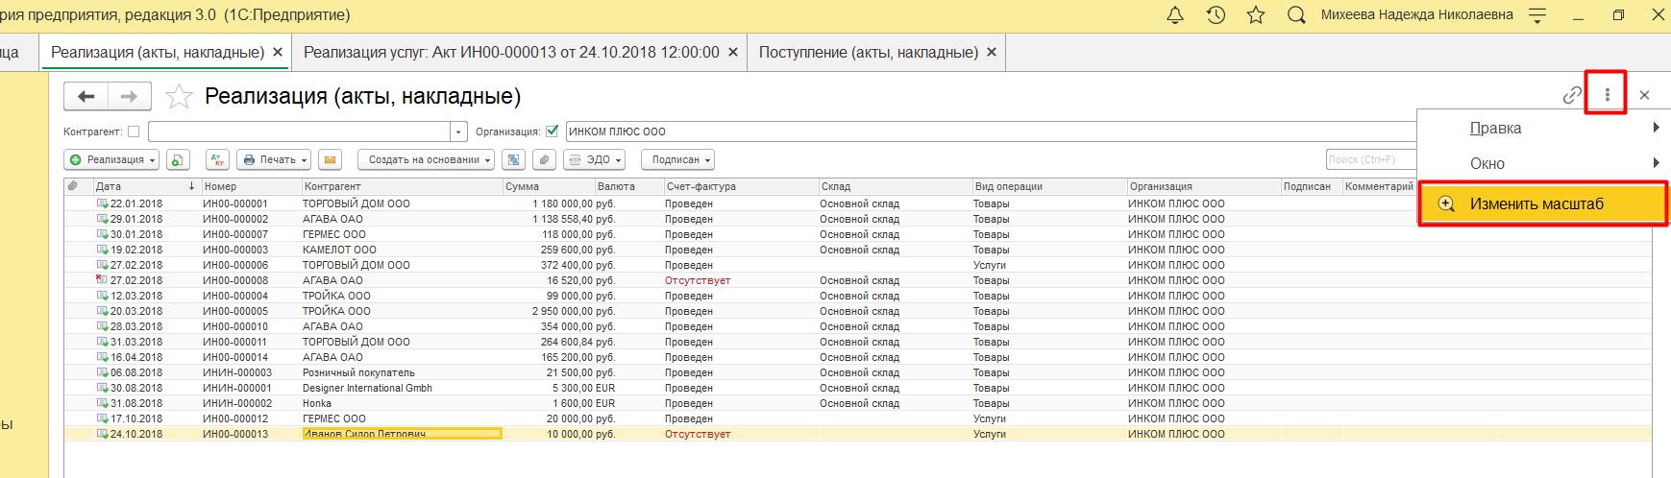Open the Реализация create dropdown
Image resolution: width=1671 pixels, height=478 pixels.
pos(112,159)
